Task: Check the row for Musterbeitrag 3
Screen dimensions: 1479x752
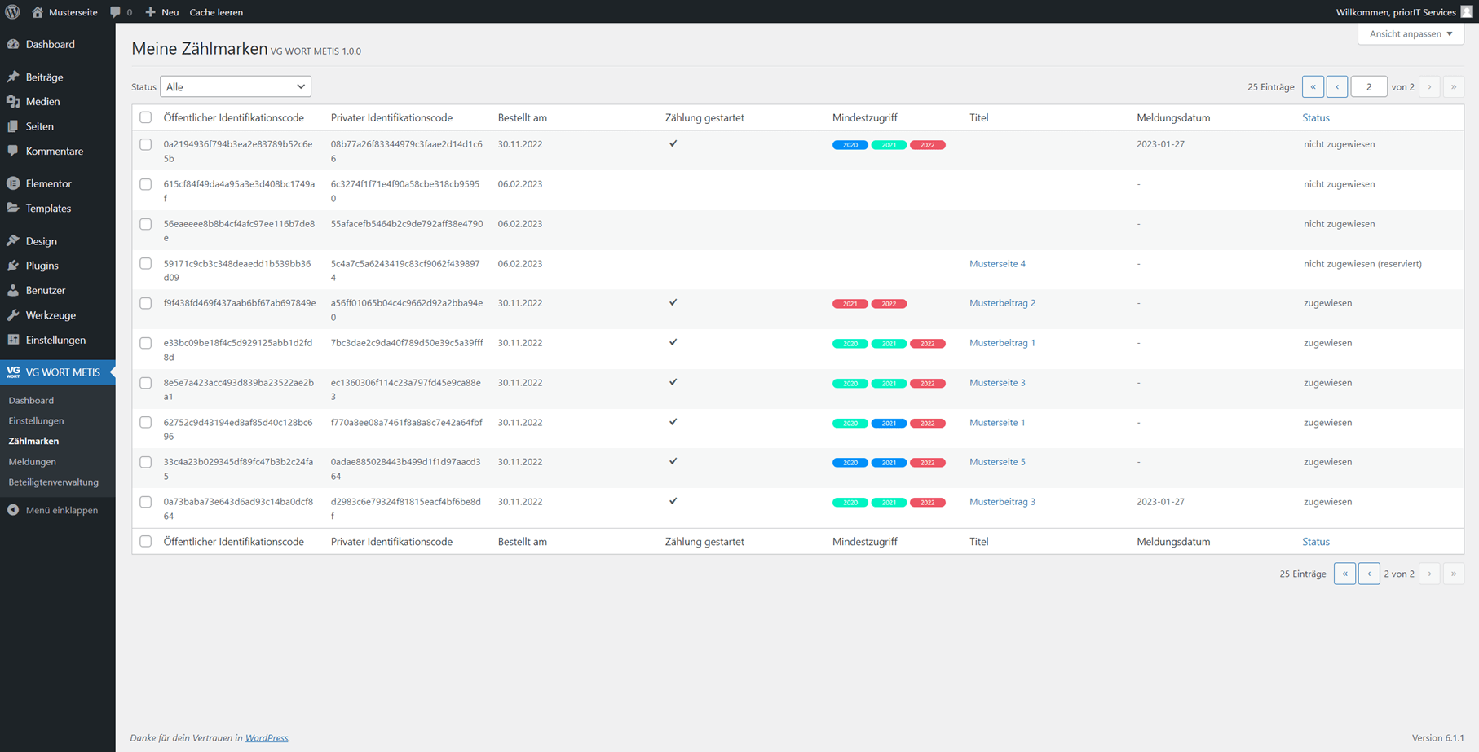Action: [x=145, y=502]
